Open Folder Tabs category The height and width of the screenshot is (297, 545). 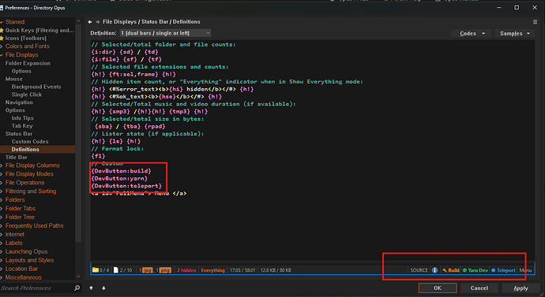(x=21, y=208)
